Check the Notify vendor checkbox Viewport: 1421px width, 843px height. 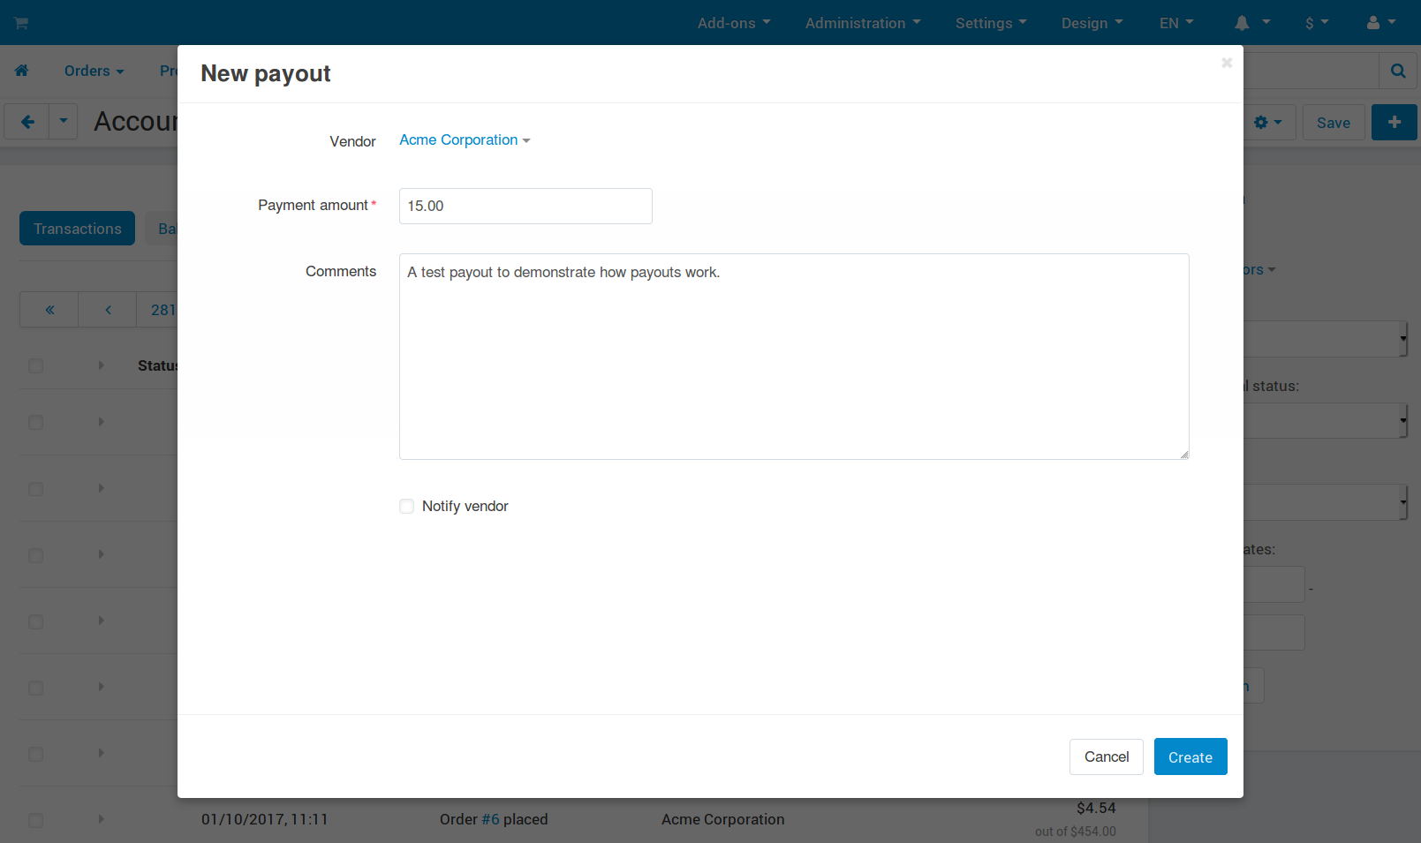point(406,506)
